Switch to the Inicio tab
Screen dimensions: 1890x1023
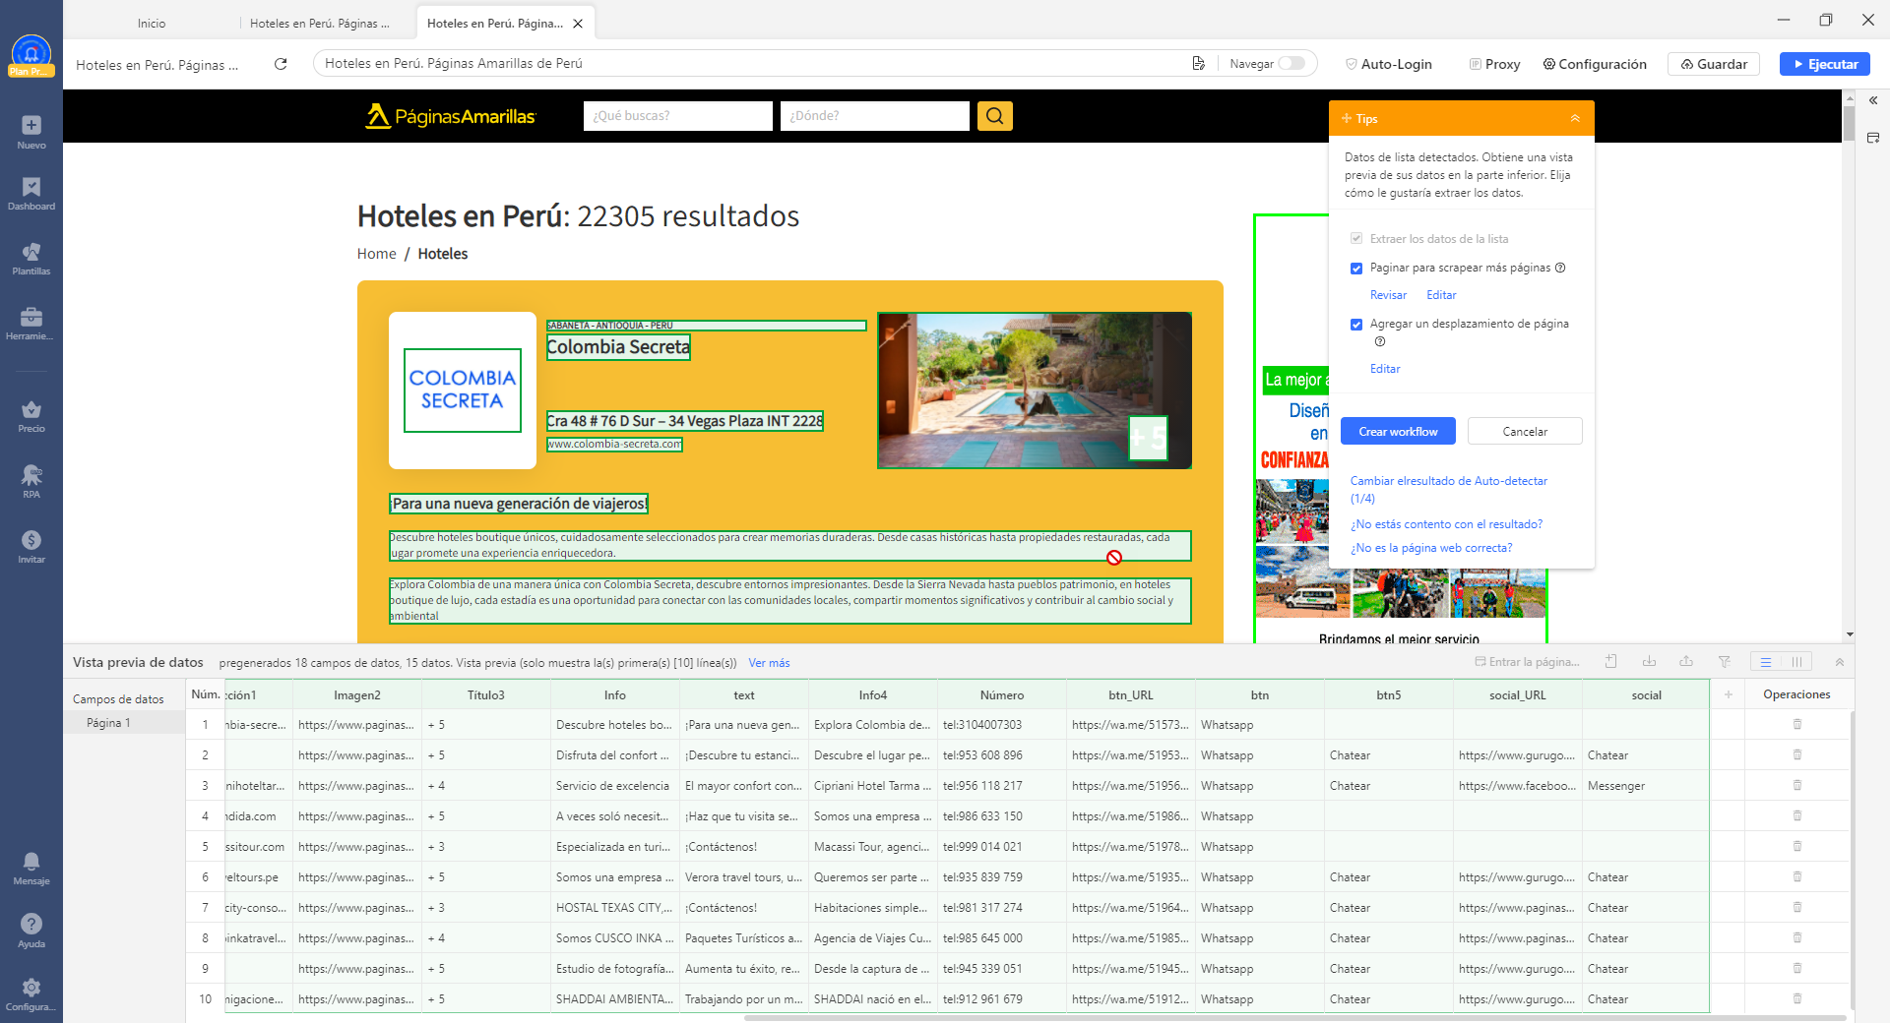[x=152, y=23]
